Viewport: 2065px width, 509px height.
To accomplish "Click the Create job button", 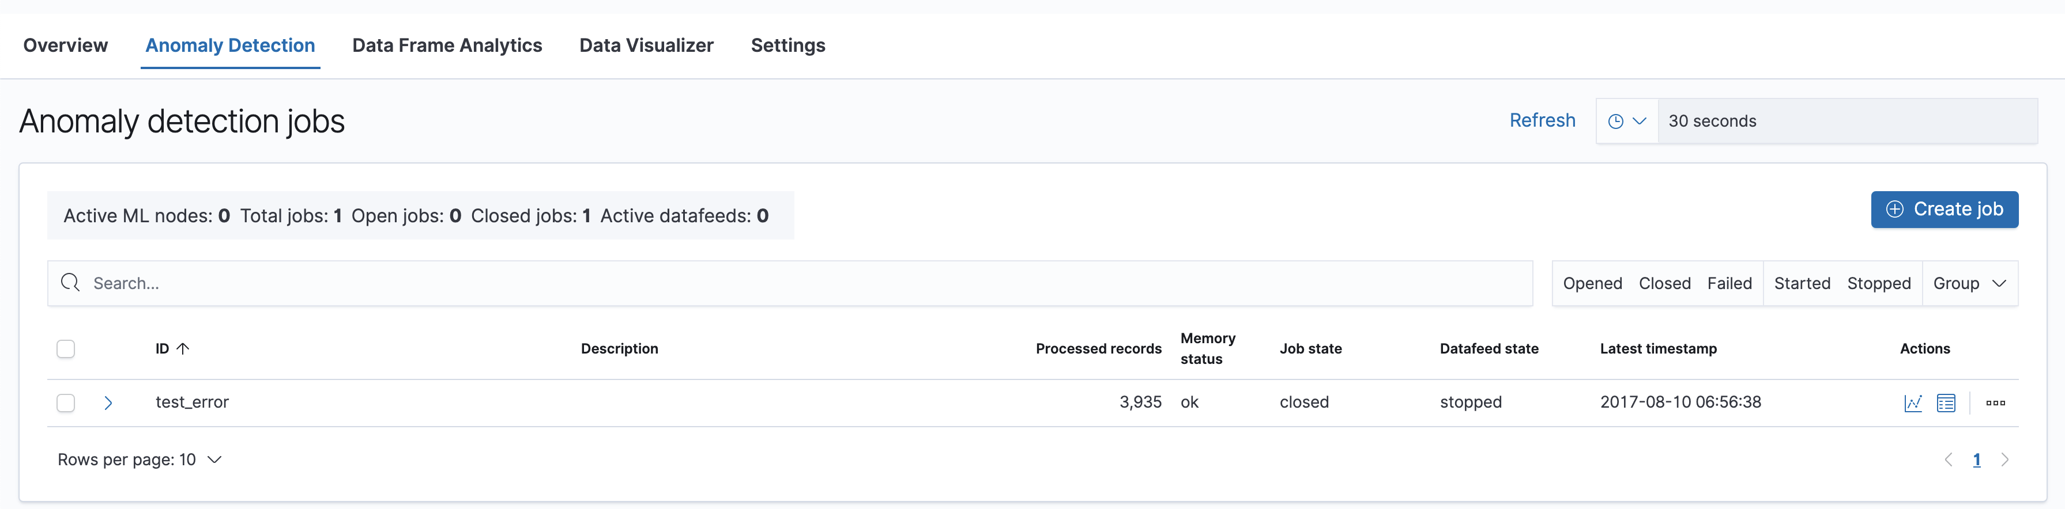I will 1944,210.
